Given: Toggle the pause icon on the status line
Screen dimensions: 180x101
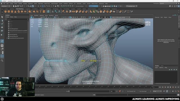Looking at the screenshot, I should (x=121, y=6).
